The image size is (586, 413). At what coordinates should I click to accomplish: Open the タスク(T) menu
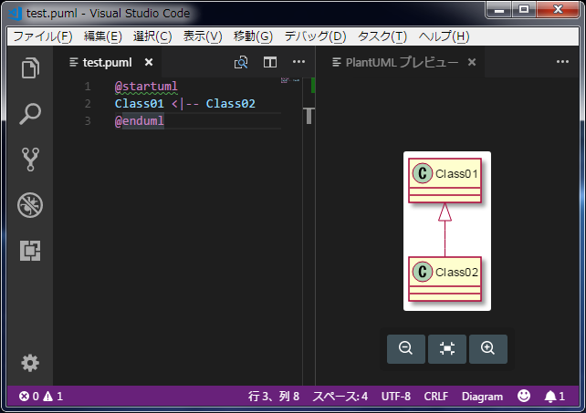pos(382,36)
